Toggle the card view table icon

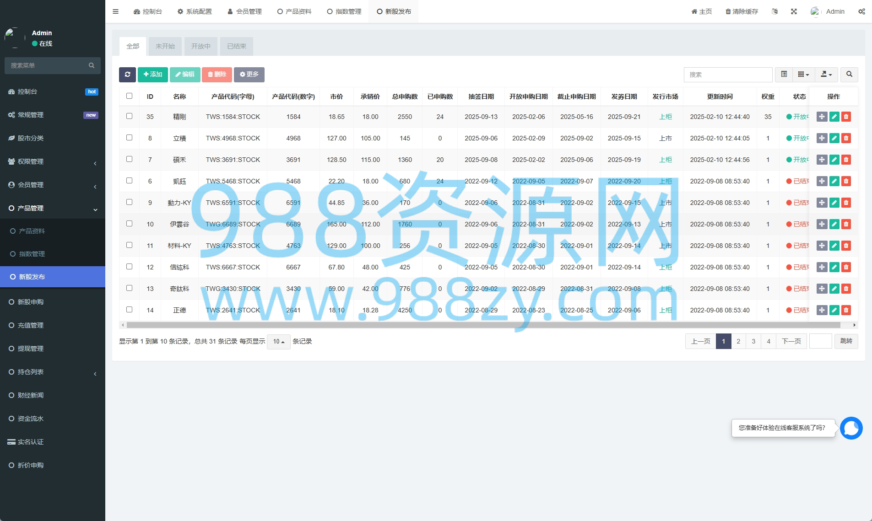pos(784,75)
